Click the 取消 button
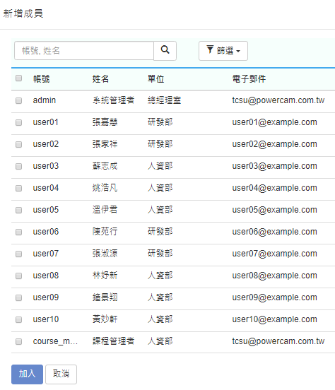This screenshot has width=335, height=390. click(61, 374)
